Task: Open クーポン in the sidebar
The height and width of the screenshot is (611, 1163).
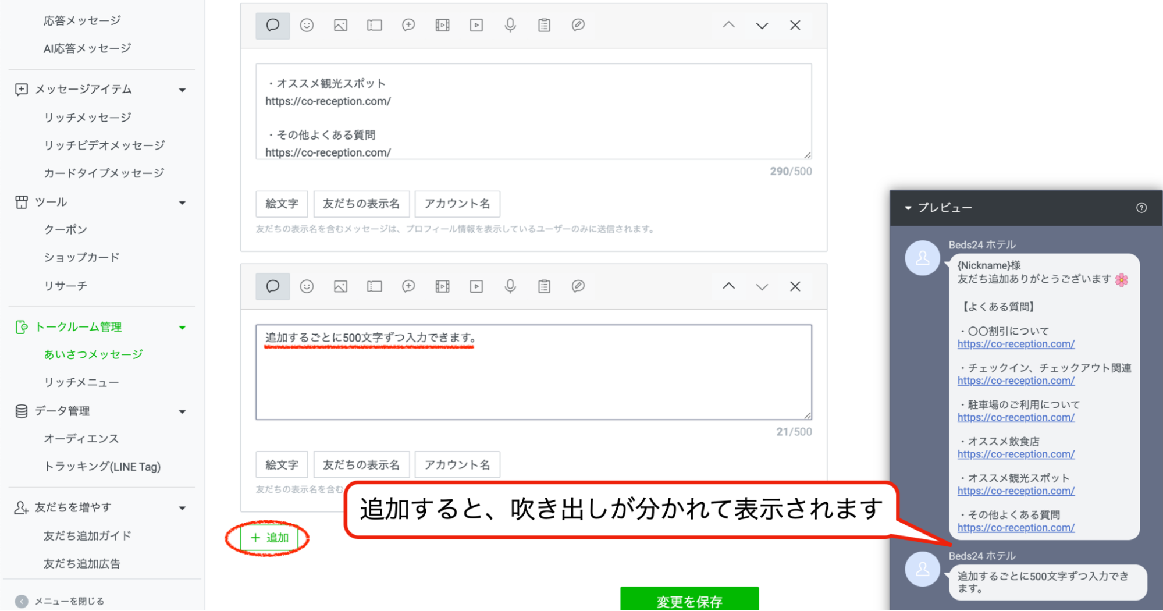Action: (66, 229)
